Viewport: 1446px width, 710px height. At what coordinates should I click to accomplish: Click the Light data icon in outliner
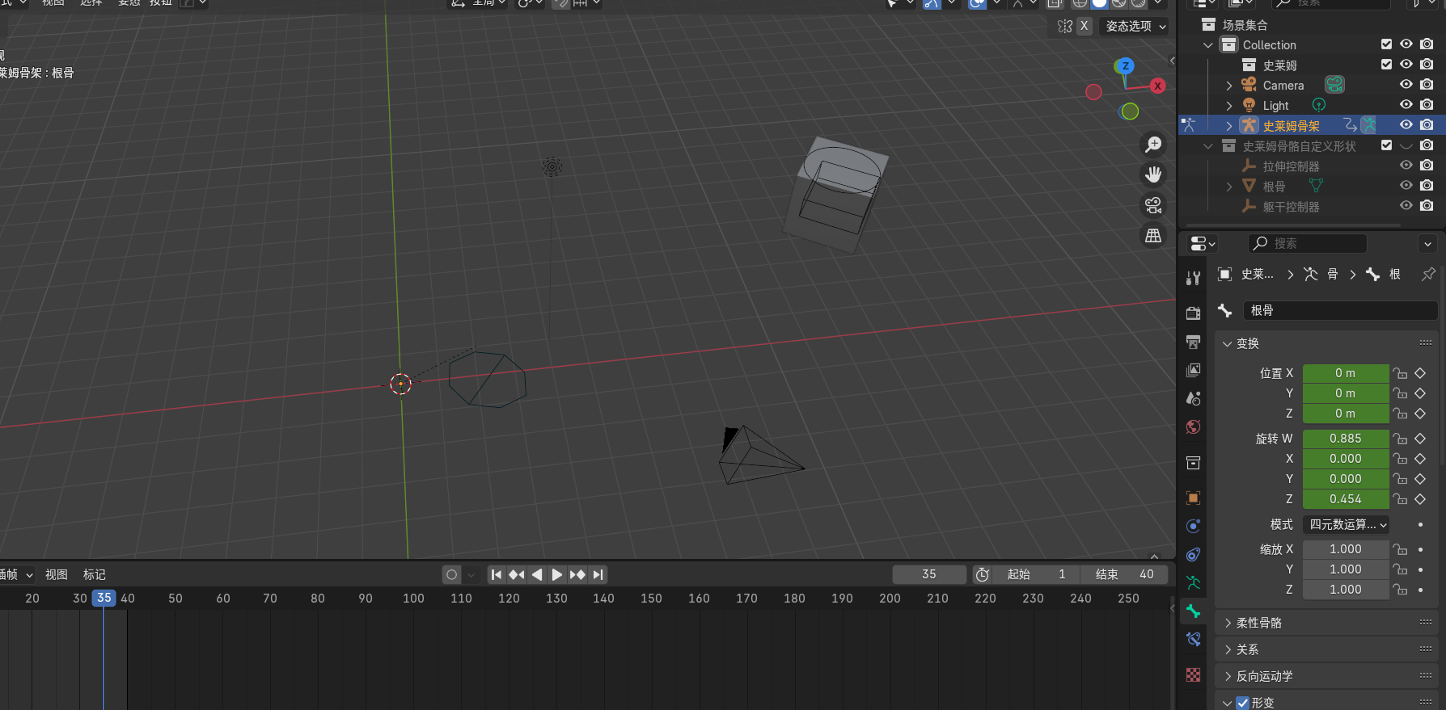[x=1319, y=105]
